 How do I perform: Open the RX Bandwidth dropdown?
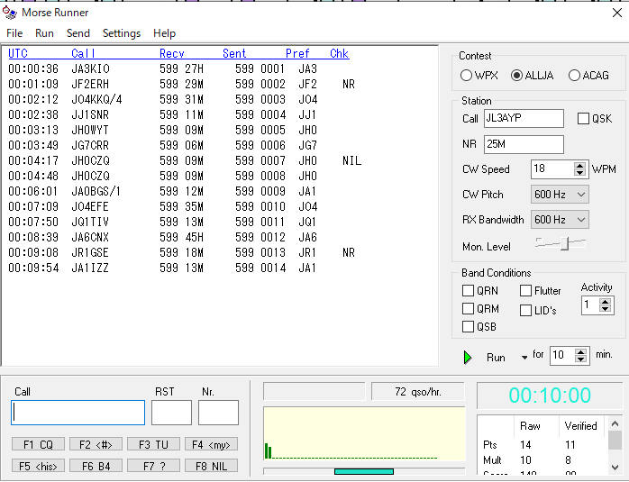click(x=560, y=220)
